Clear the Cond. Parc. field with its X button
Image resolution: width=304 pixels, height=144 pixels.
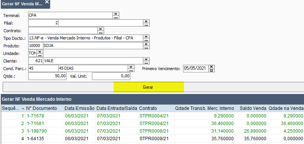click(x=131, y=67)
